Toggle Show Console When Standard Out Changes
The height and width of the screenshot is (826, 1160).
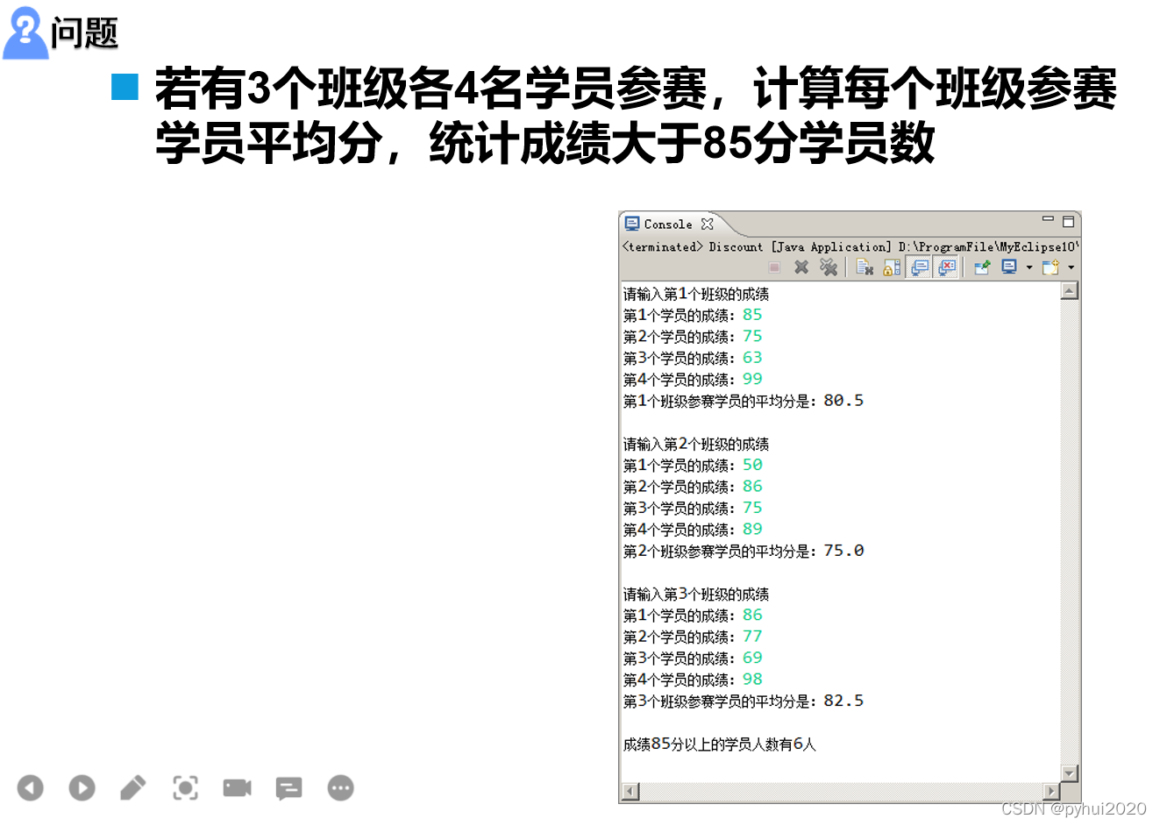coord(920,267)
